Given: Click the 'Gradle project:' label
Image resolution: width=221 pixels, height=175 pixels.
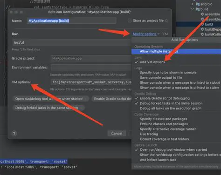Looking at the screenshot, I should (23, 59).
